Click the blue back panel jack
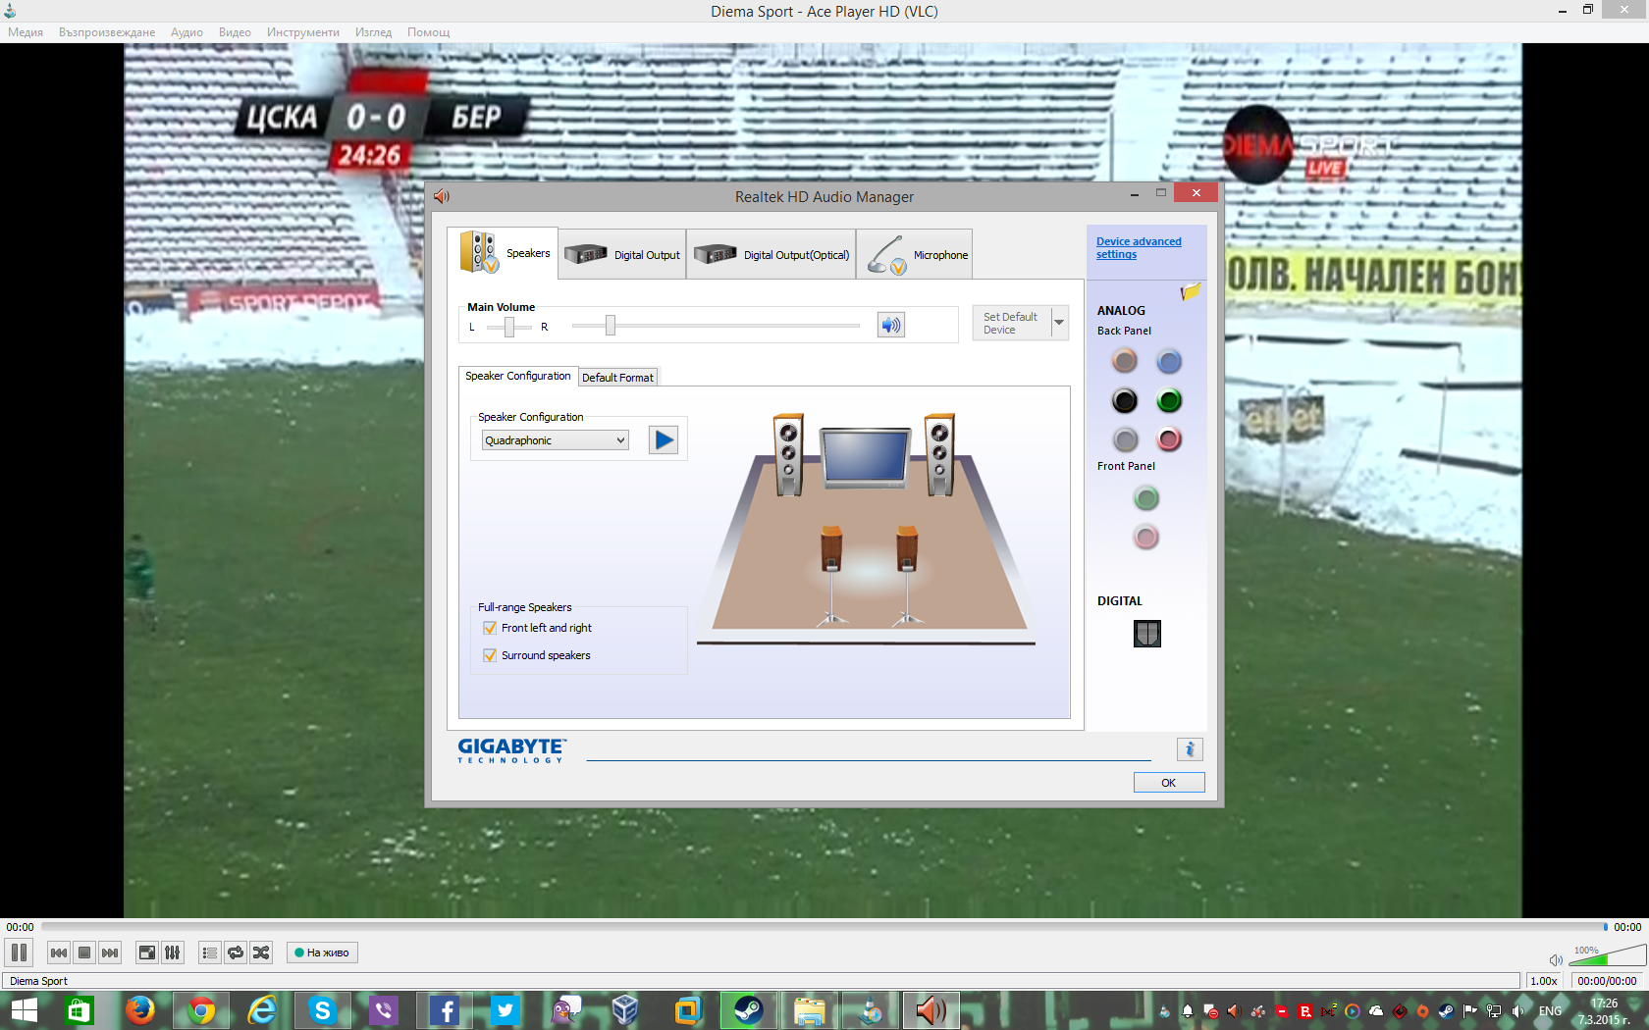This screenshot has width=1649, height=1030. (x=1169, y=362)
